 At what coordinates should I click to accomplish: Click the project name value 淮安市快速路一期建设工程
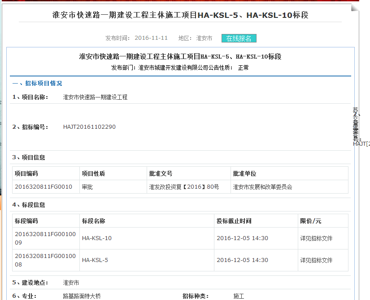pyautogui.click(x=95, y=97)
